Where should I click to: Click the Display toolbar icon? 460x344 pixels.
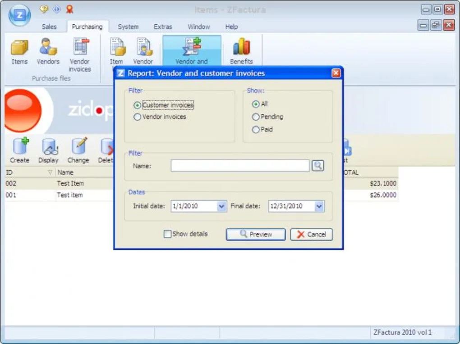coord(49,147)
